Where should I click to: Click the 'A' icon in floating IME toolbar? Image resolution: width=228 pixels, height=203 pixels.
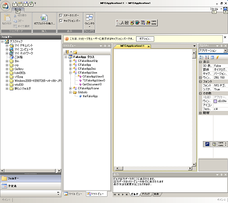(122, 23)
